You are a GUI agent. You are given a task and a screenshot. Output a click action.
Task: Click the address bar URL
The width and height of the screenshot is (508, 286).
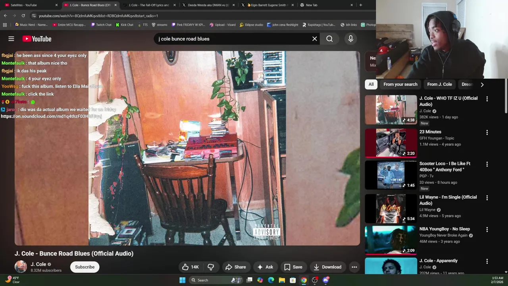tap(98, 16)
